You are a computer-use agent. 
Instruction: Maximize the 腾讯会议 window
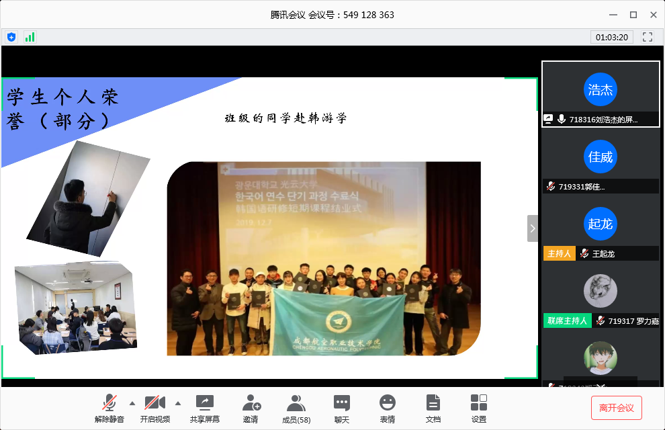point(633,15)
